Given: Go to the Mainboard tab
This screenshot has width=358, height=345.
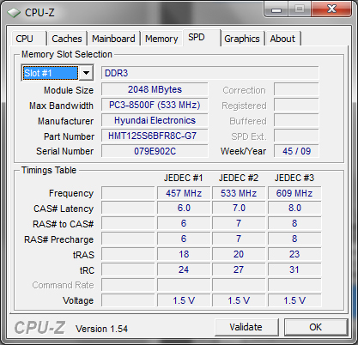Looking at the screenshot, I should [113, 39].
